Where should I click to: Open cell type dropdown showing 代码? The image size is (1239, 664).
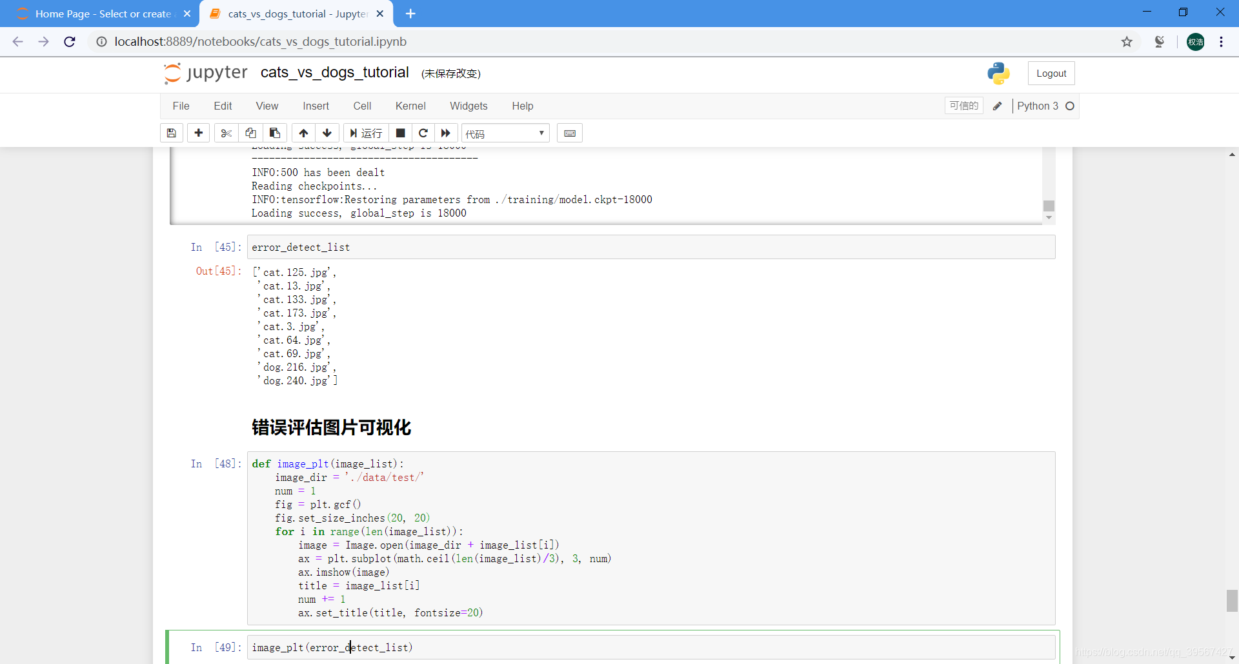tap(505, 133)
